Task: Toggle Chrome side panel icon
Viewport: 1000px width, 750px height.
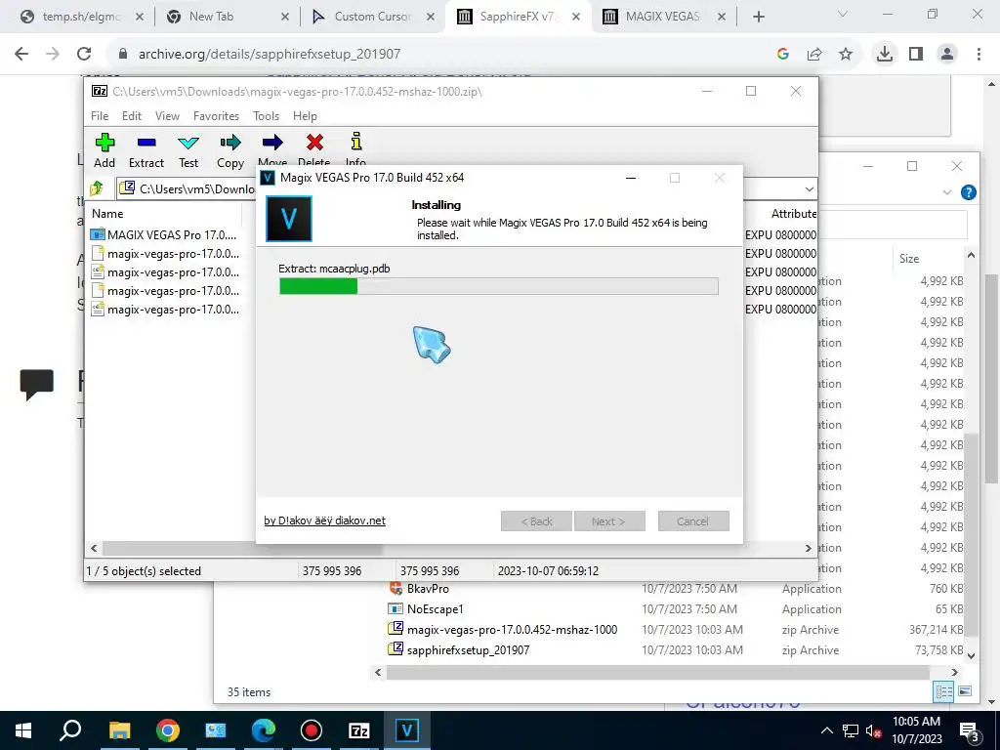Action: pos(916,54)
